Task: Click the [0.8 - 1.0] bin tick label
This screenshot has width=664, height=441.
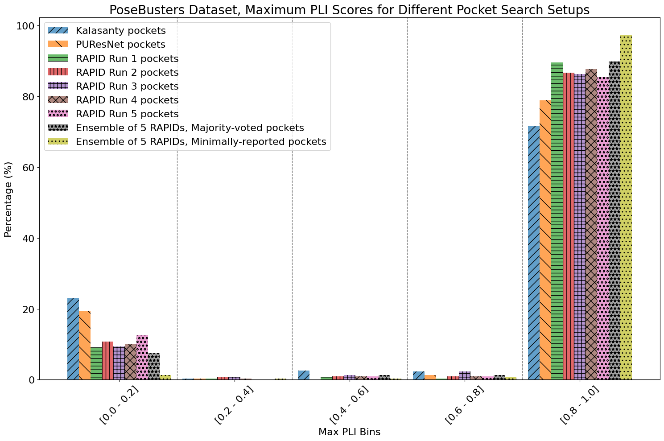Action: (x=579, y=406)
